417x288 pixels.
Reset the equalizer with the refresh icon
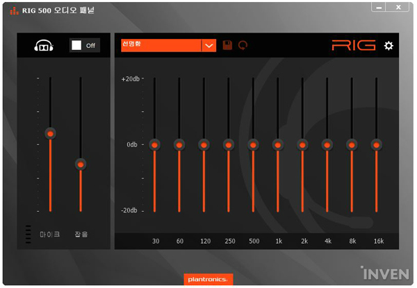click(243, 45)
